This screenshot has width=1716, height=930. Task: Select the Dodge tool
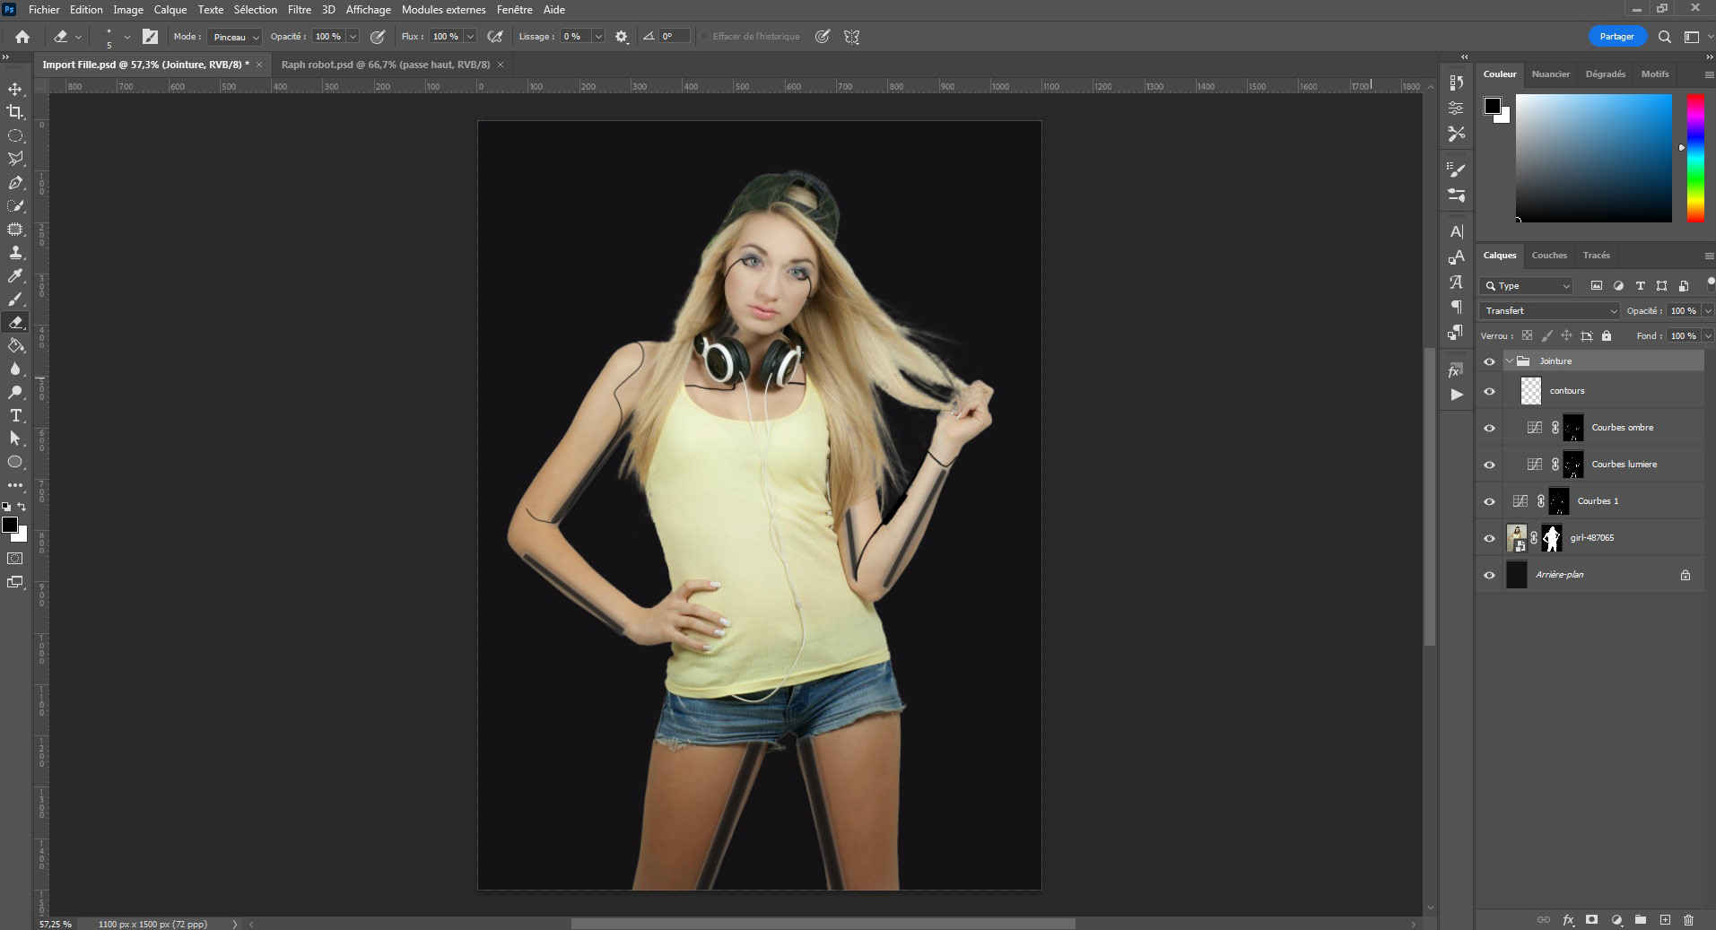(x=15, y=393)
